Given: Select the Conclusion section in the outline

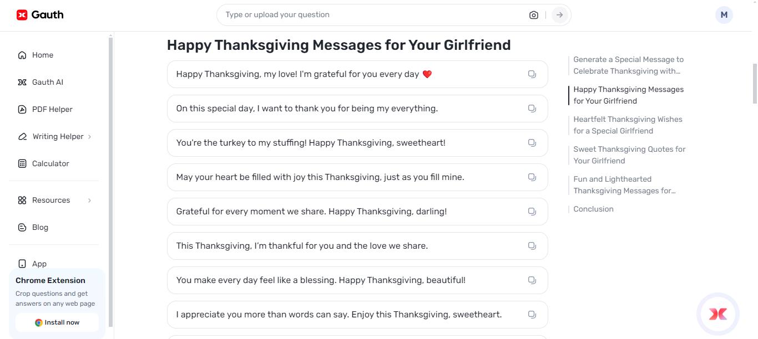Looking at the screenshot, I should [x=593, y=209].
